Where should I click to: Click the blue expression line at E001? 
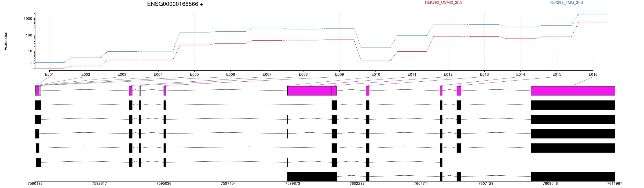(x=49, y=63)
